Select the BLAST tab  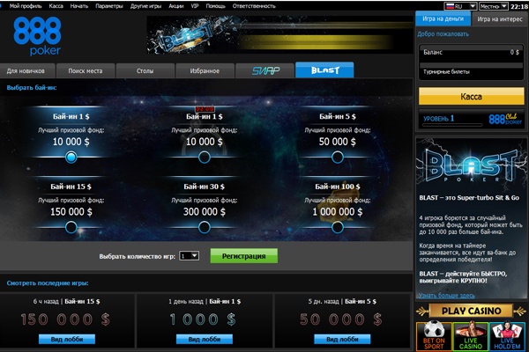click(x=324, y=70)
